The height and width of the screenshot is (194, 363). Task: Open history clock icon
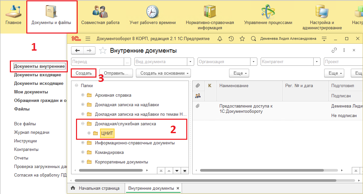point(231,38)
